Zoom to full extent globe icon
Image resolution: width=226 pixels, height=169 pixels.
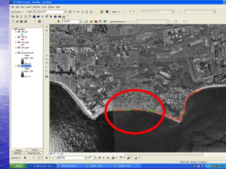click(x=34, y=17)
